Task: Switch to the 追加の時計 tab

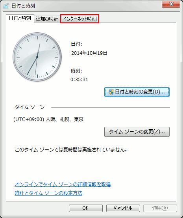Action: tap(47, 19)
